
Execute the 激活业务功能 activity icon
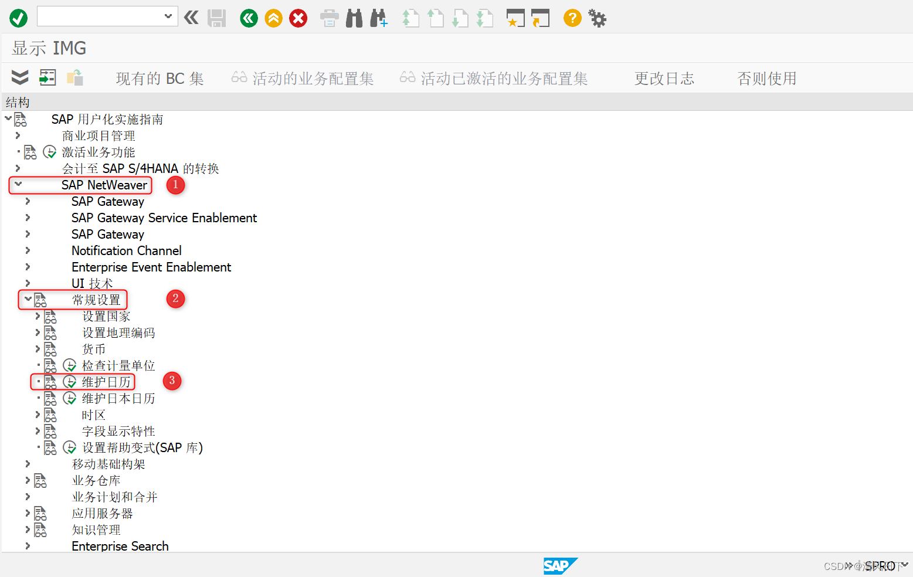tap(50, 152)
